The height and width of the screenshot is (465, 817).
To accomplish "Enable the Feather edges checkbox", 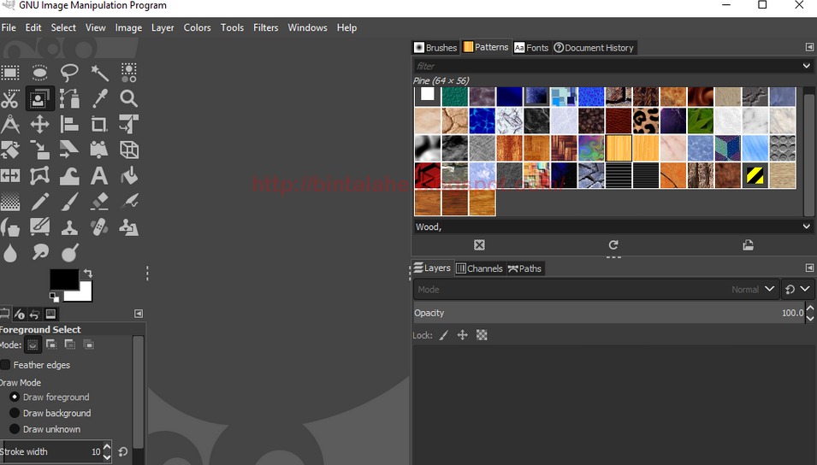I will click(x=5, y=365).
